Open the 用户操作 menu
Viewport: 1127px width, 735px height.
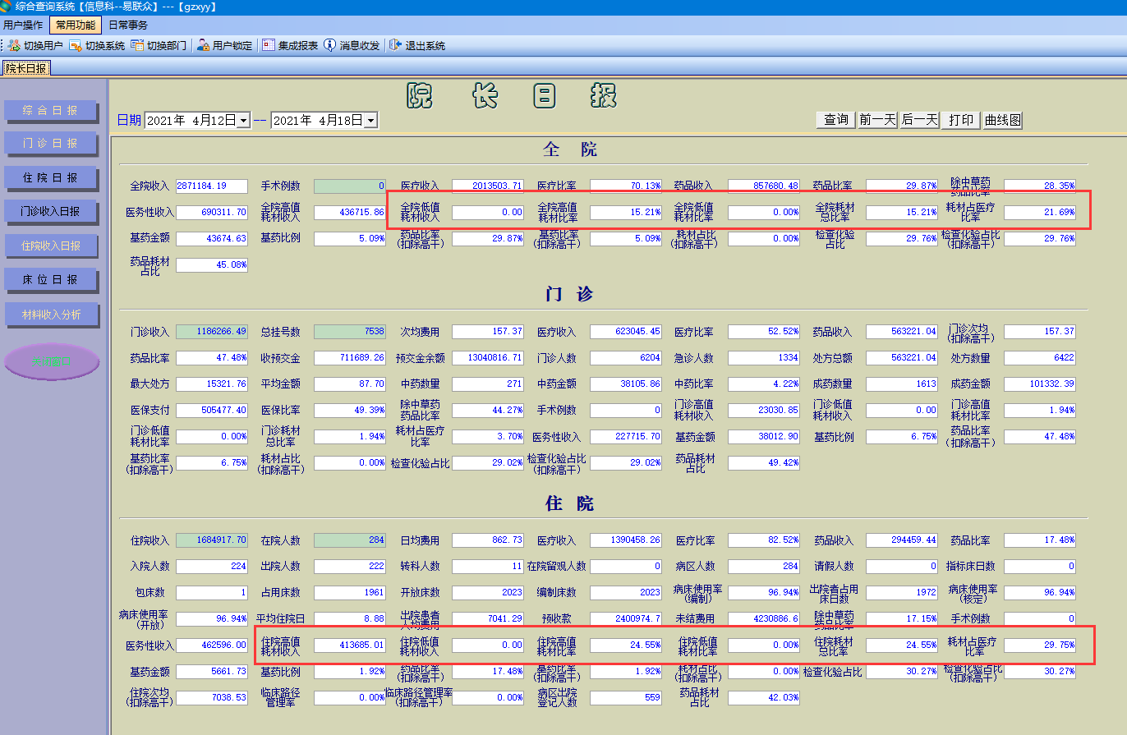(x=23, y=25)
